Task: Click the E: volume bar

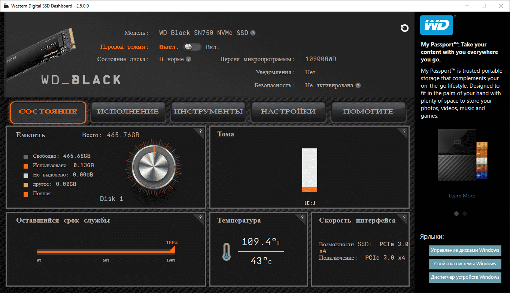Action: (310, 170)
